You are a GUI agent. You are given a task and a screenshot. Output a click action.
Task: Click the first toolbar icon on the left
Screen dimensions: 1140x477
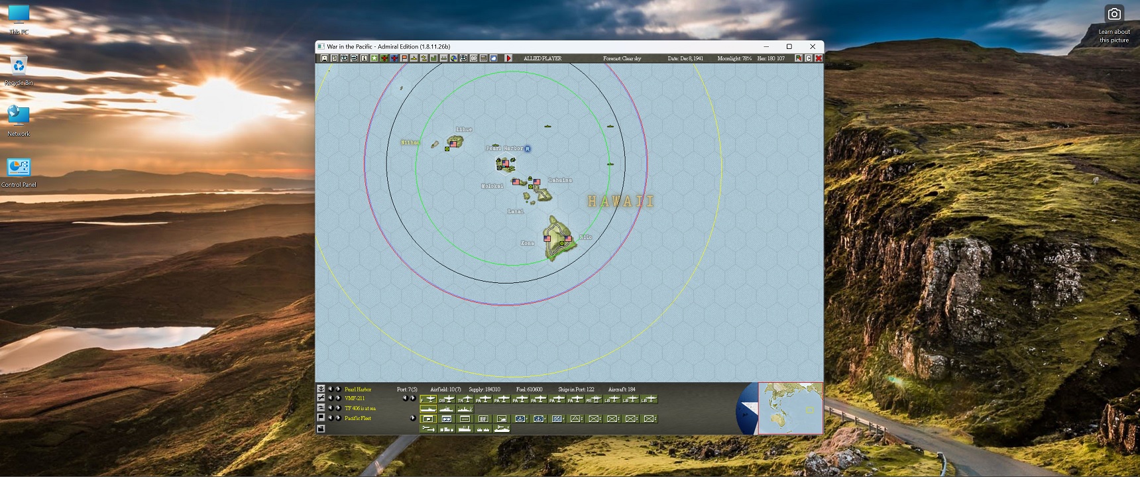coord(324,58)
